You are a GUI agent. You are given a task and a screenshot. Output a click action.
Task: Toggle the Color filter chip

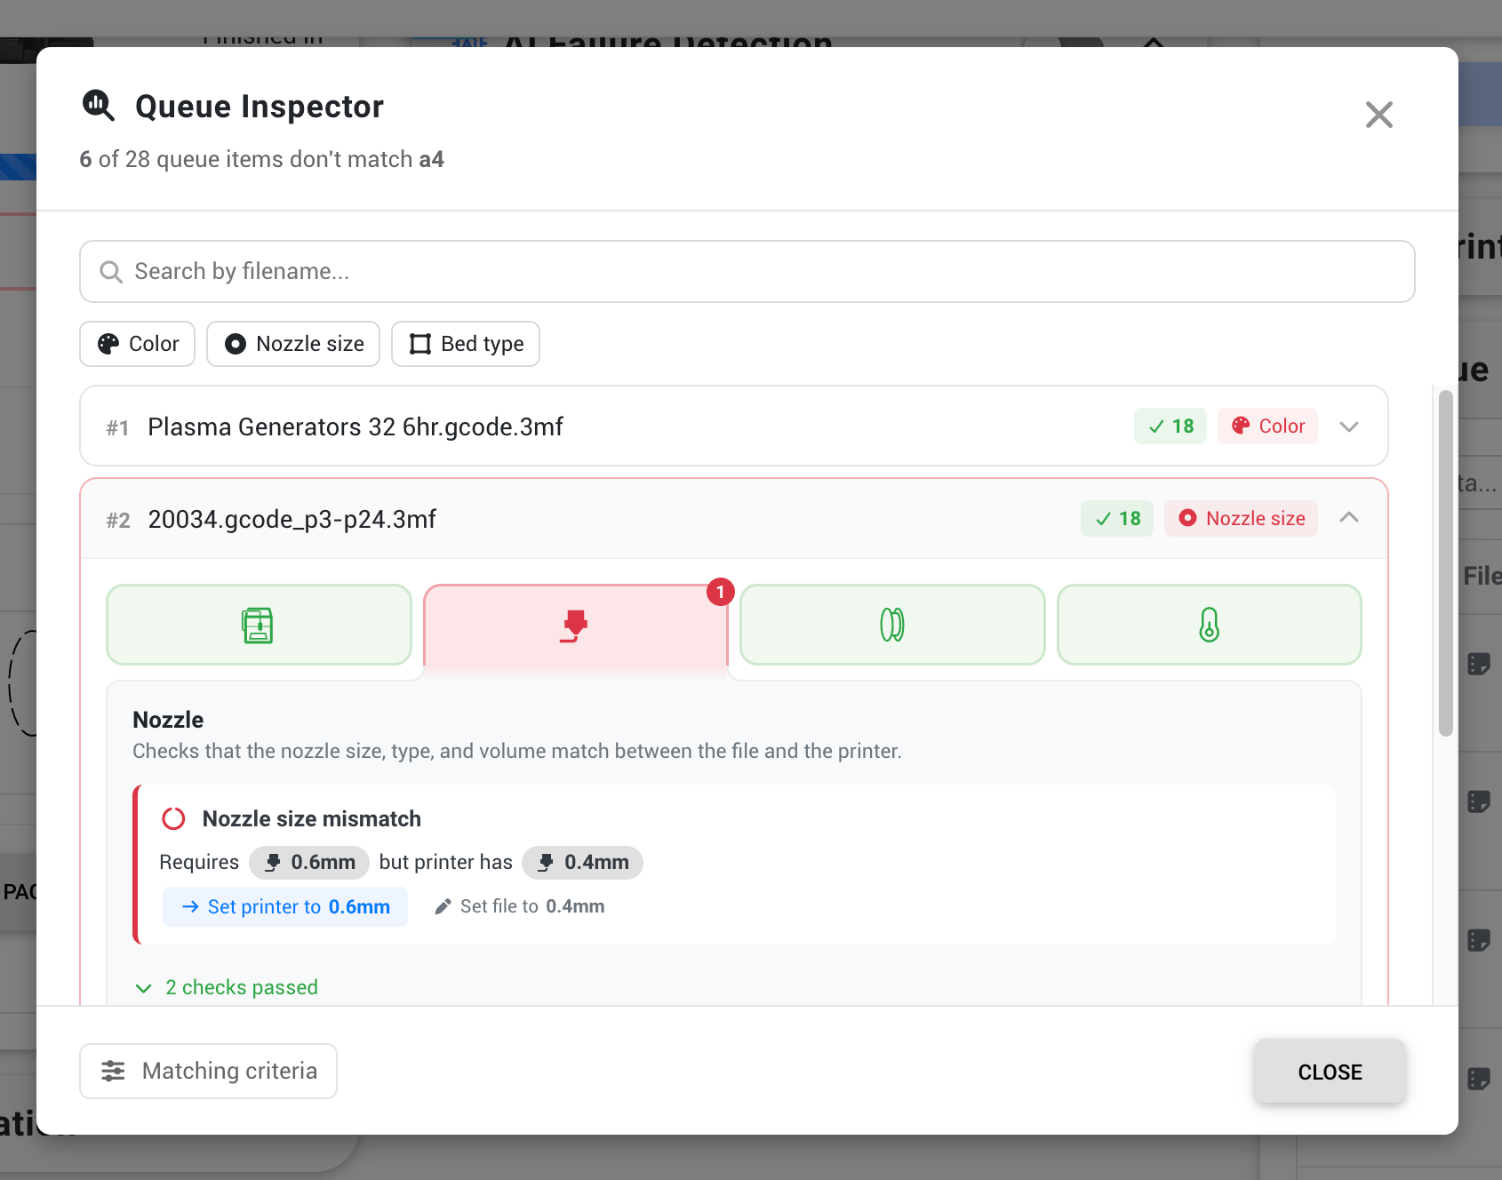(x=137, y=344)
